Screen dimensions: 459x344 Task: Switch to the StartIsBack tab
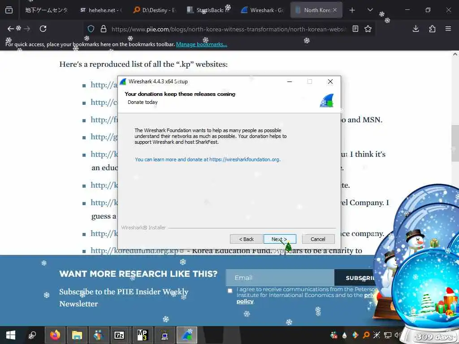tap(208, 10)
